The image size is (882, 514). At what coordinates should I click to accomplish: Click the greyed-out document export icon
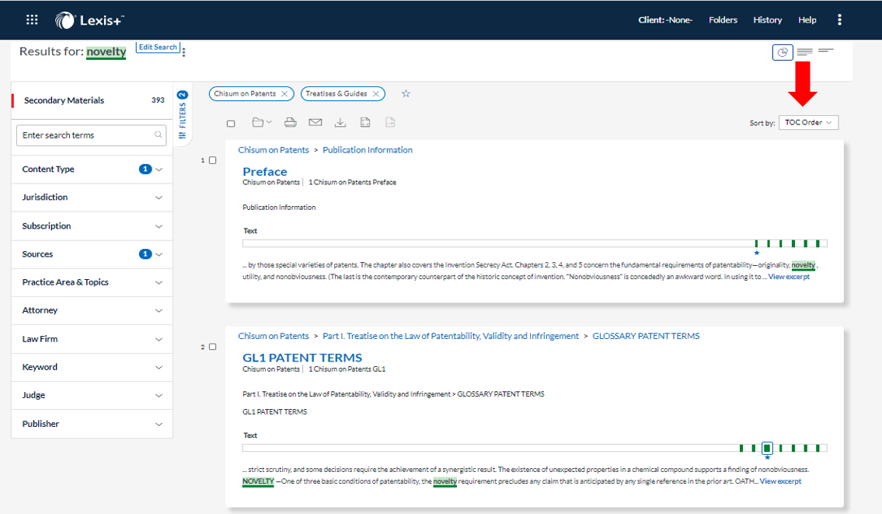click(390, 122)
